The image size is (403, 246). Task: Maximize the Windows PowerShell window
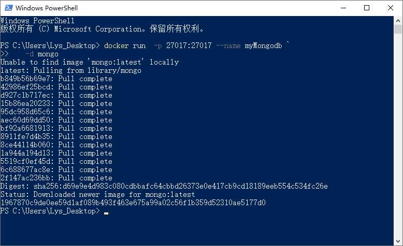tap(367, 8)
